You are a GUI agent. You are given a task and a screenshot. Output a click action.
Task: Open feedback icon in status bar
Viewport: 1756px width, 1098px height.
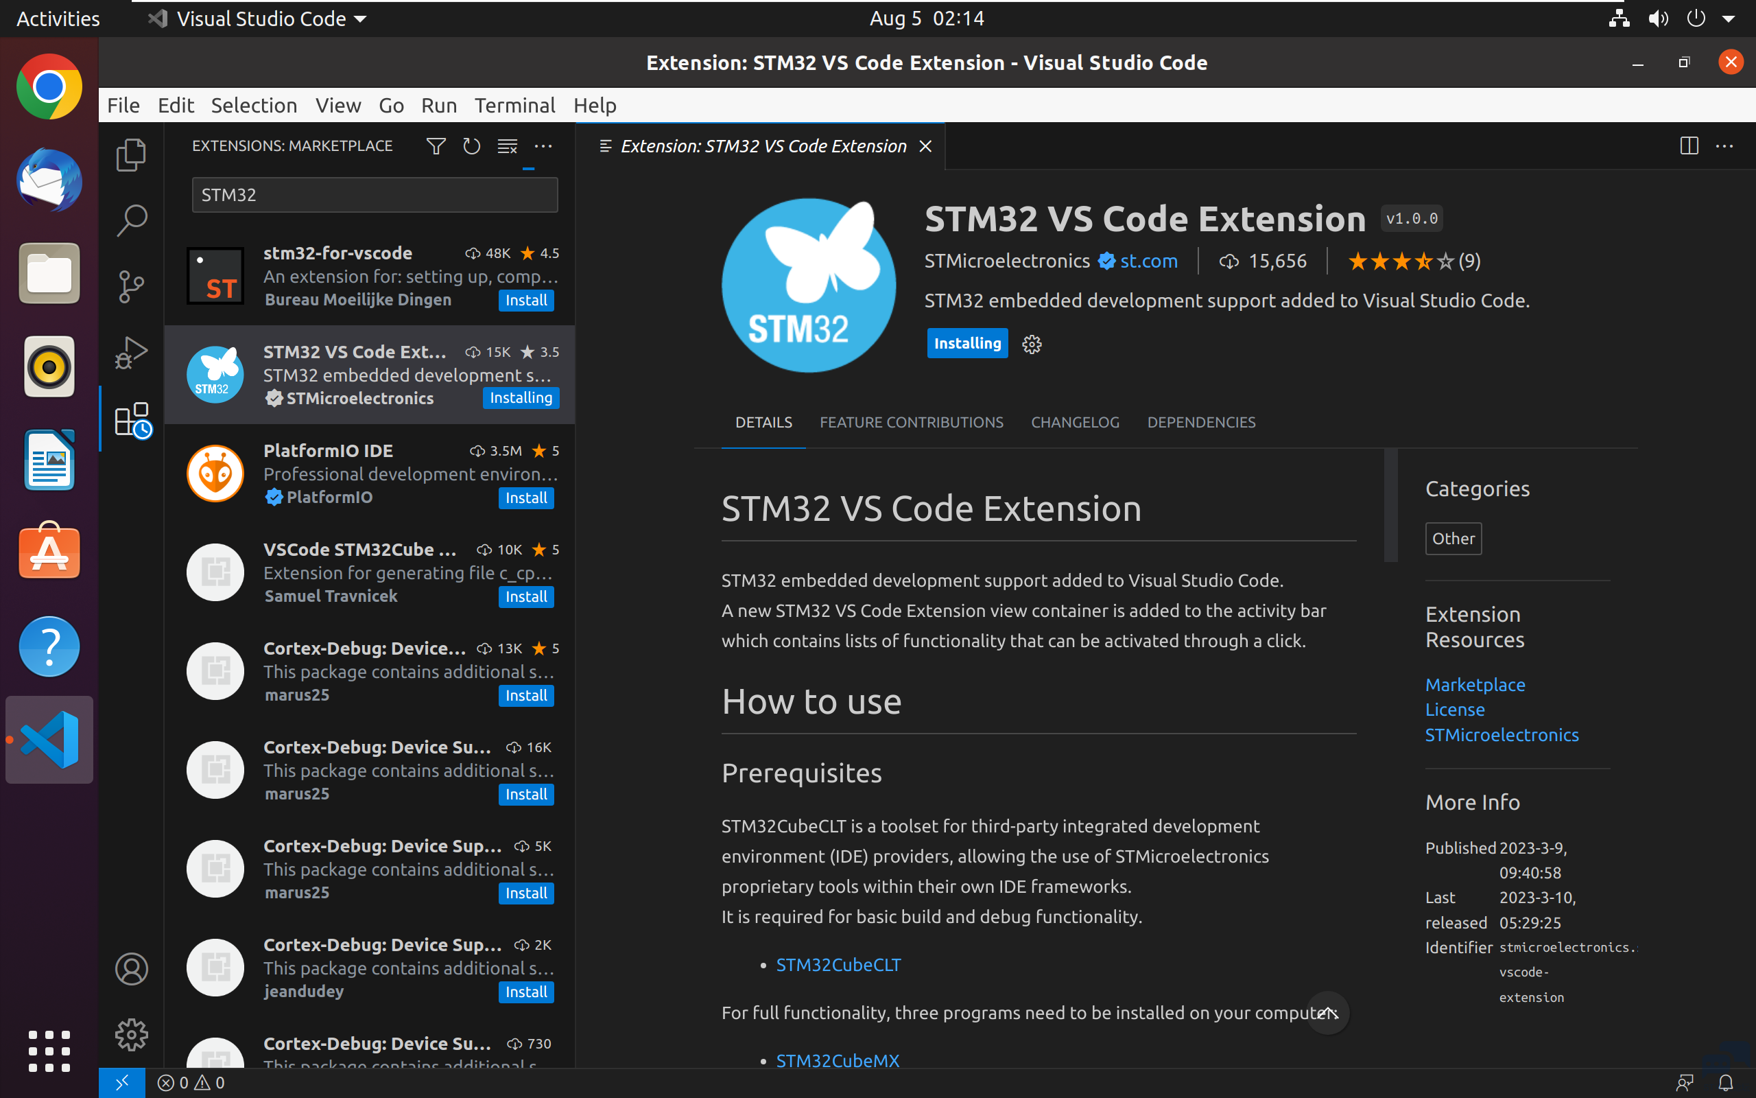click(x=1684, y=1083)
